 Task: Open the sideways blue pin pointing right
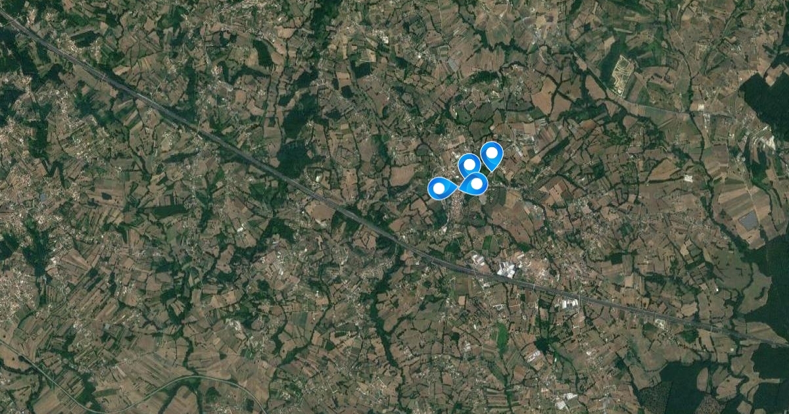pos(442,189)
